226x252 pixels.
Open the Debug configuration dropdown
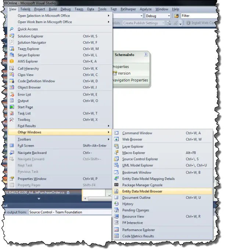(169, 16)
